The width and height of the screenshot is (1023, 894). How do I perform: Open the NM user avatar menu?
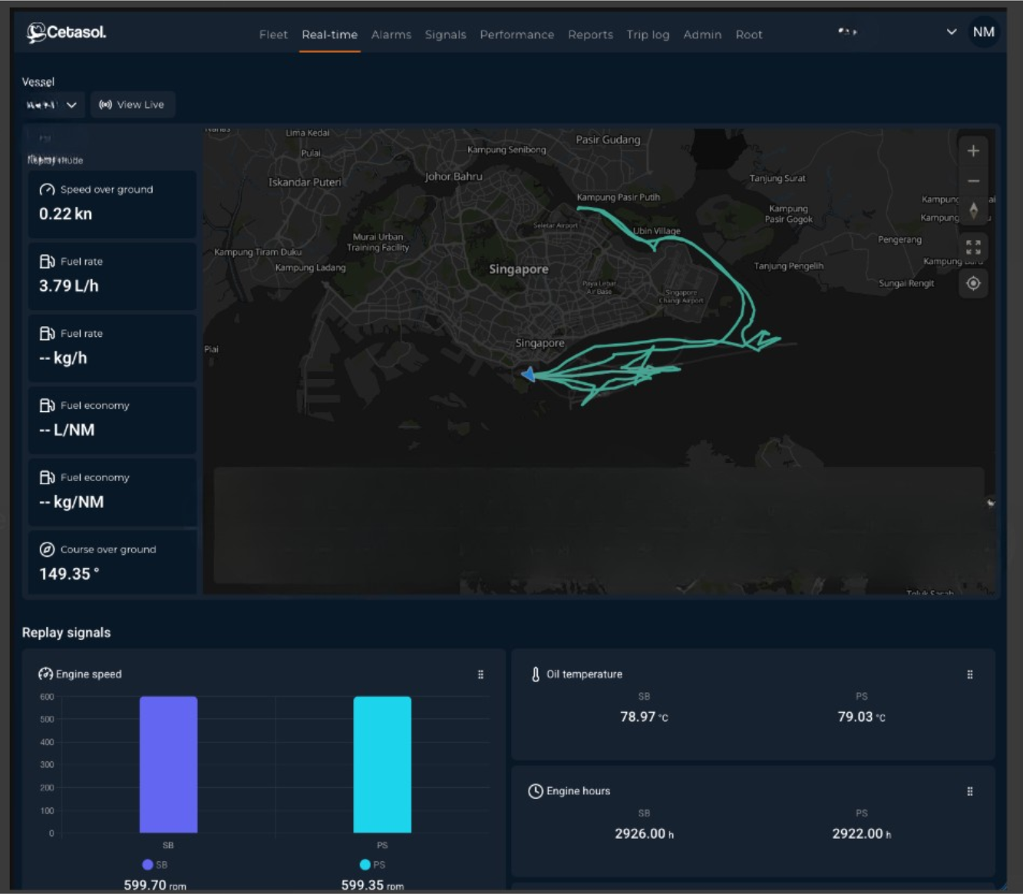tap(984, 32)
